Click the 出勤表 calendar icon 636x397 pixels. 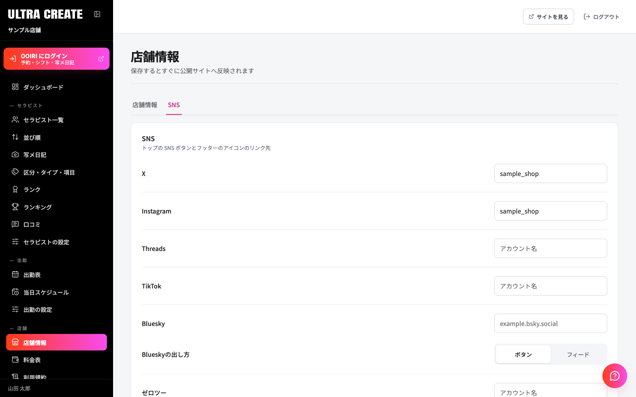(x=15, y=274)
